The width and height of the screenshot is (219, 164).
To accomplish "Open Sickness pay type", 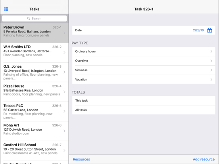I will point(144,70).
